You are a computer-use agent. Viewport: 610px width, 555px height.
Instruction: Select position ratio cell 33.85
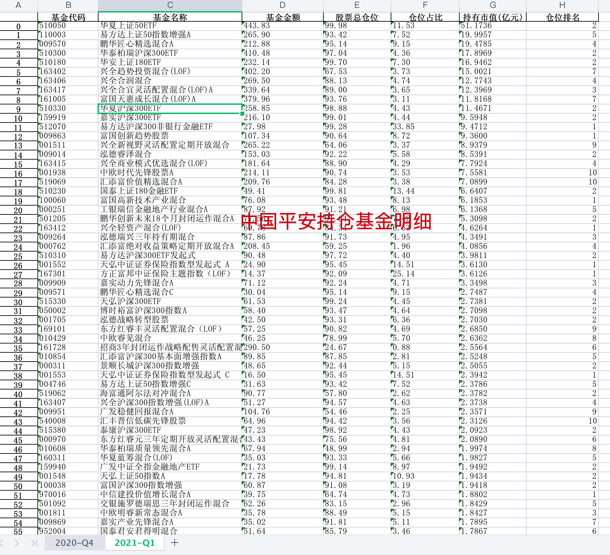(425, 127)
